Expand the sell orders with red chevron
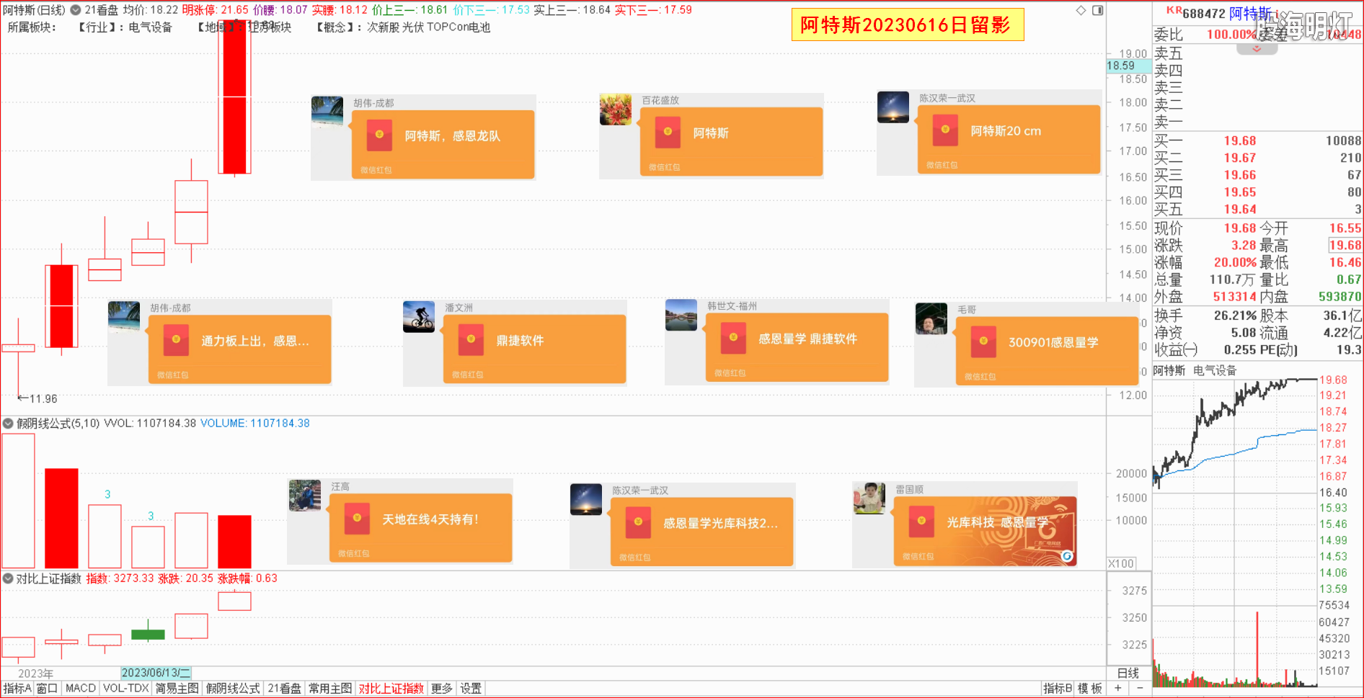Viewport: 1364px width, 698px height. click(1257, 49)
